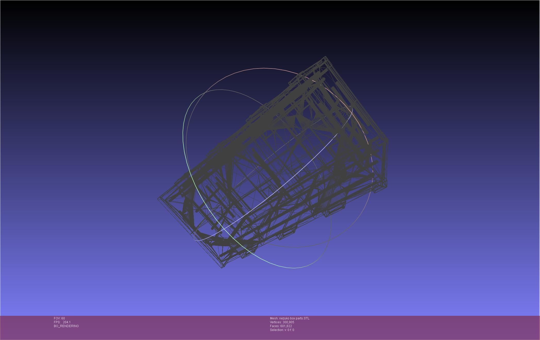Click the purple info bar's empty right area

coord(438,327)
